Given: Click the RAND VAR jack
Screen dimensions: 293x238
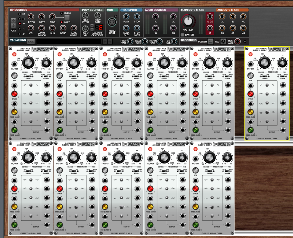Looking at the screenshot, I should click(x=159, y=42).
